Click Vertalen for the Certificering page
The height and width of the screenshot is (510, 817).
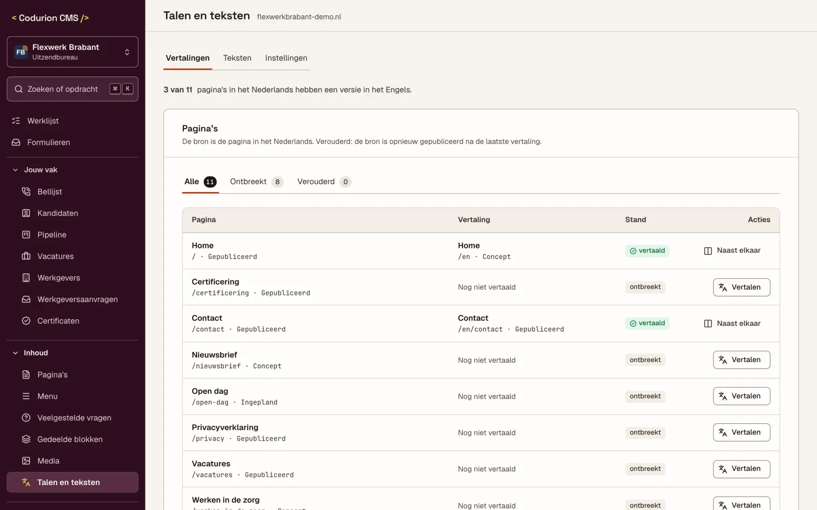point(741,287)
